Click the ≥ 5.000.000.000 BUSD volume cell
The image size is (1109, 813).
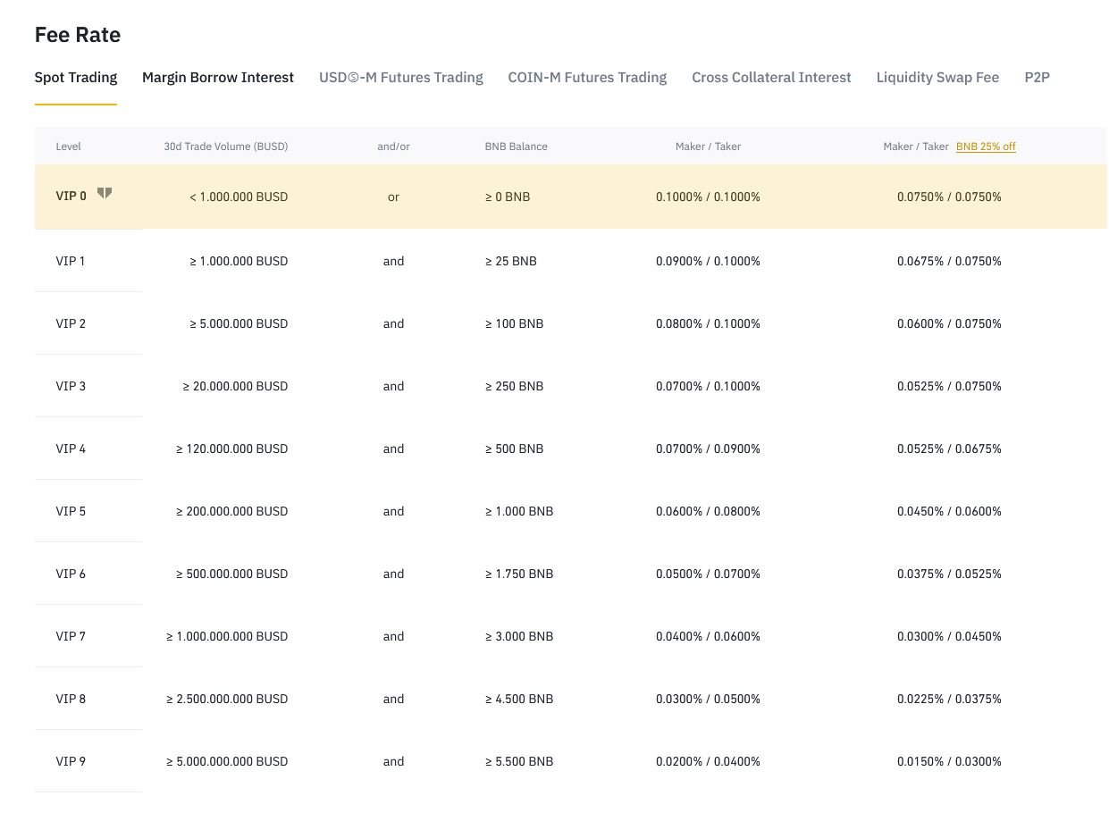tap(227, 761)
